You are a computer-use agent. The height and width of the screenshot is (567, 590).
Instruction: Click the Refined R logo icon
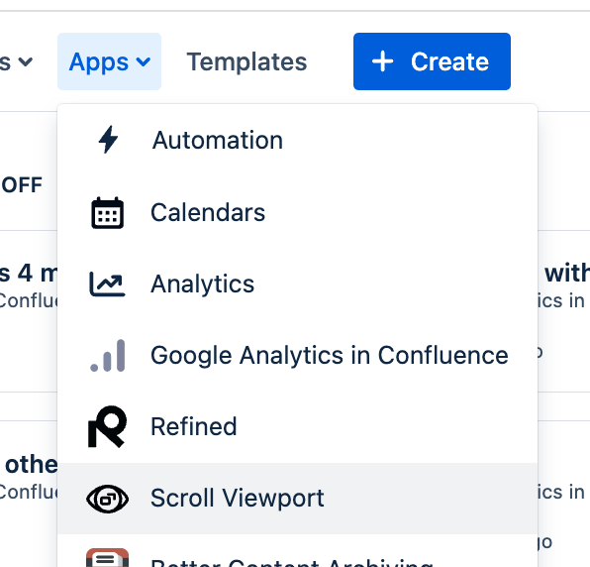point(107,426)
